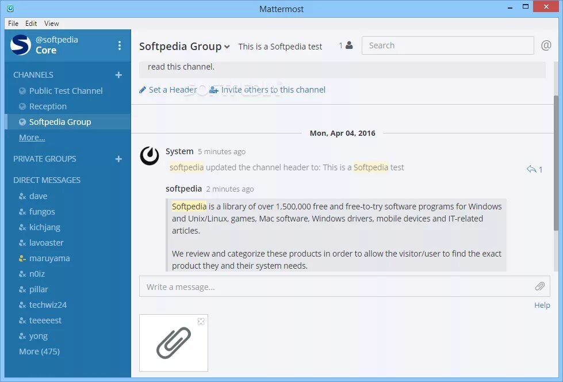The image size is (563, 382).
Task: Click the message list vertical scrollbar
Action: point(556,163)
